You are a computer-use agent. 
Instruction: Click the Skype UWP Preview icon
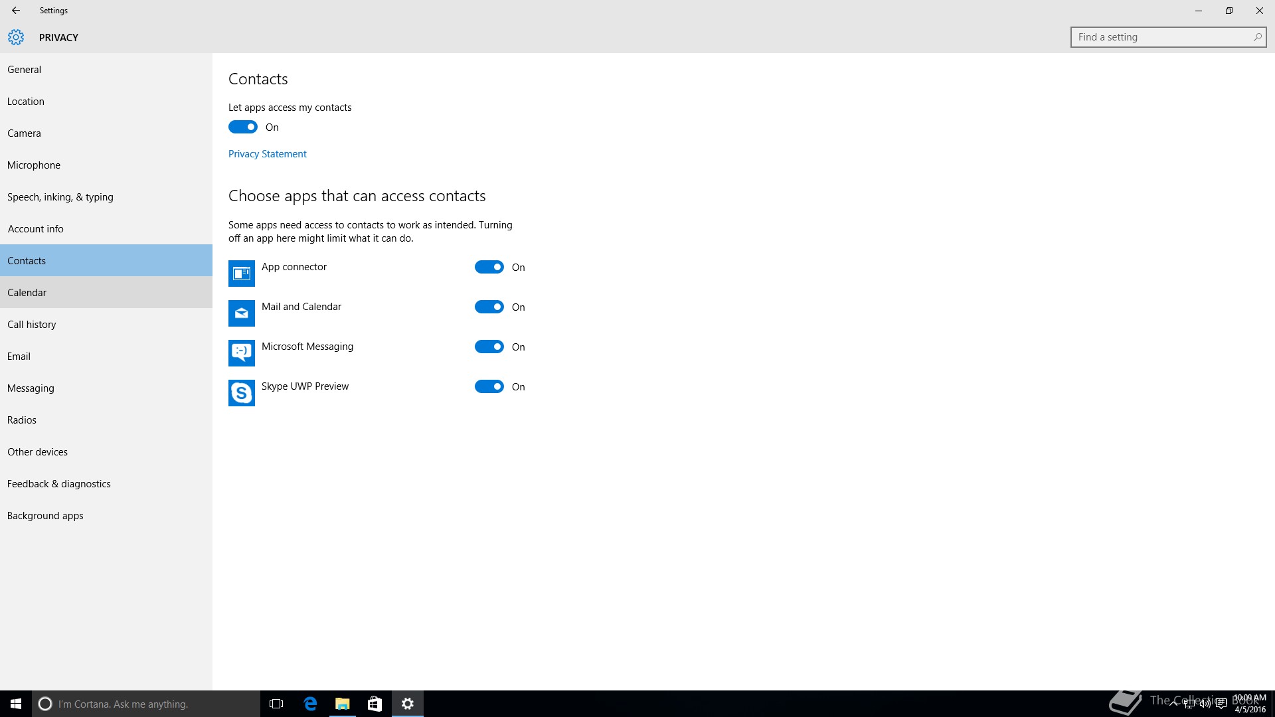[x=242, y=393]
